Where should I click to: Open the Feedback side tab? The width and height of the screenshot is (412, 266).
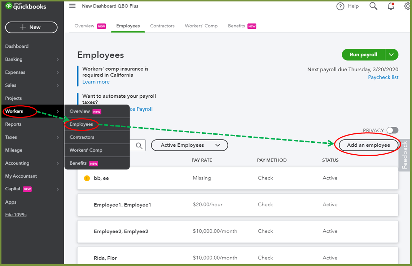click(405, 155)
